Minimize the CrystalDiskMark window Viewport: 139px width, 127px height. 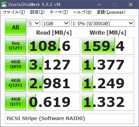point(99,4)
